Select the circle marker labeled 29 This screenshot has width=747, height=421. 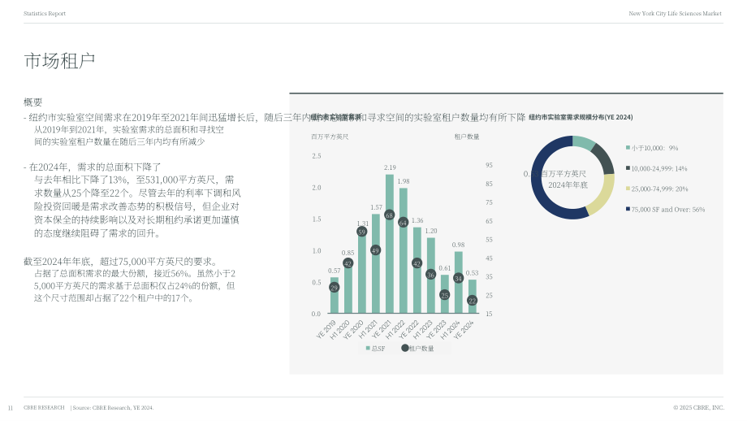tap(334, 288)
